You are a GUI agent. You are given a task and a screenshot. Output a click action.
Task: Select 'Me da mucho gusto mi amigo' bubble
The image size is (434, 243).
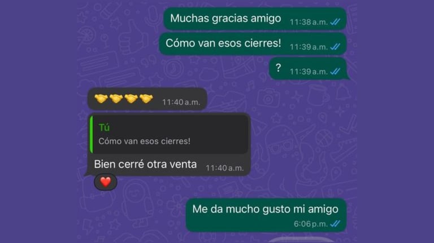(266, 215)
